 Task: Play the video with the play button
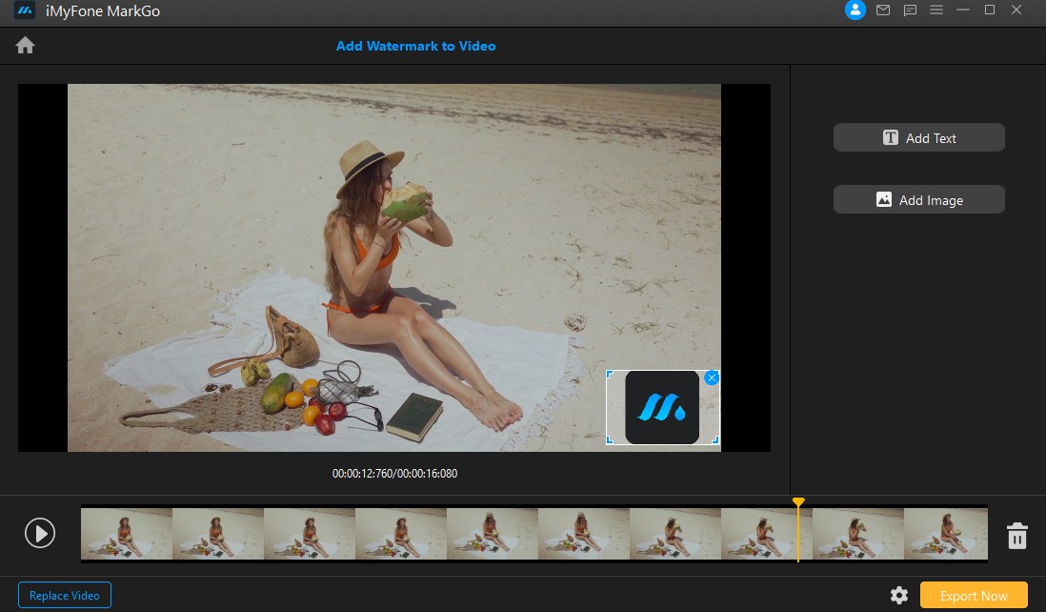(x=40, y=533)
